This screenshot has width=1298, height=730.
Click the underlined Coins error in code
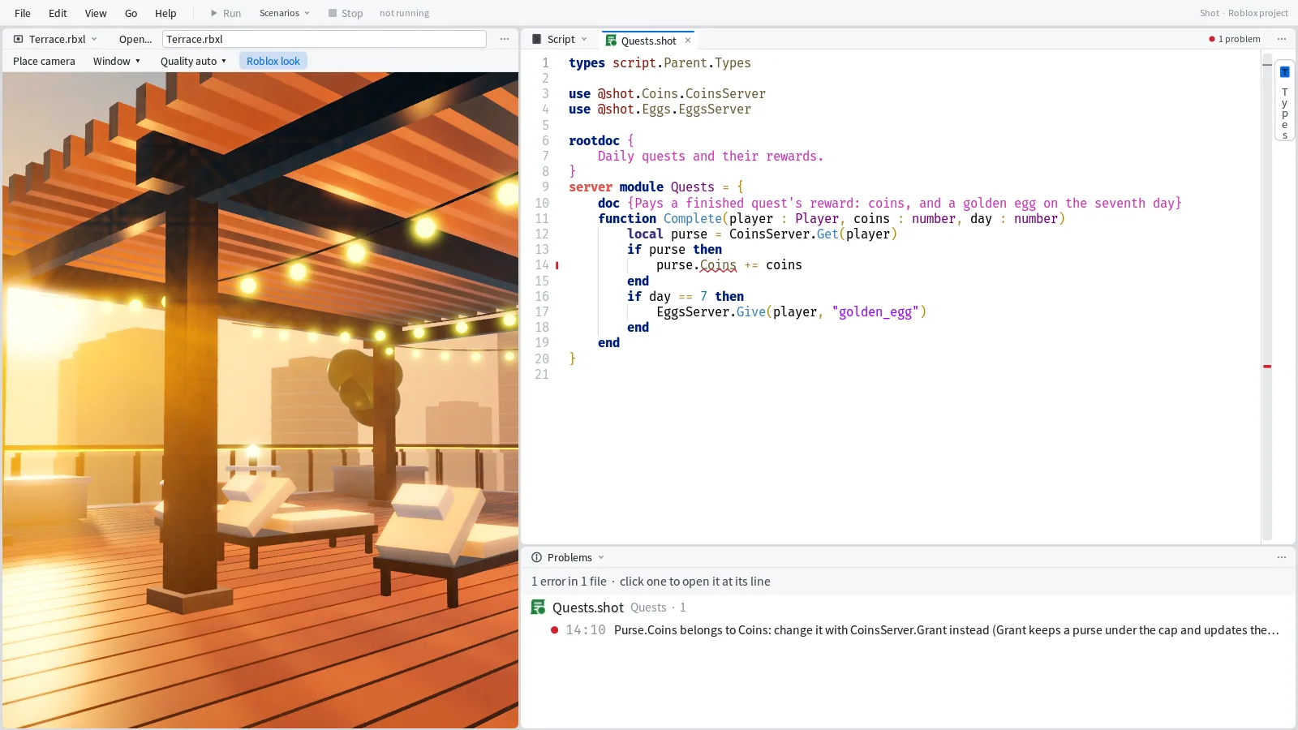(718, 265)
